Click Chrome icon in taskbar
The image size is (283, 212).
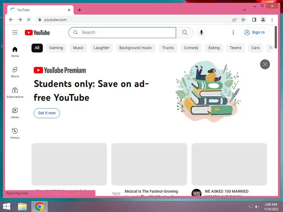click(x=40, y=206)
